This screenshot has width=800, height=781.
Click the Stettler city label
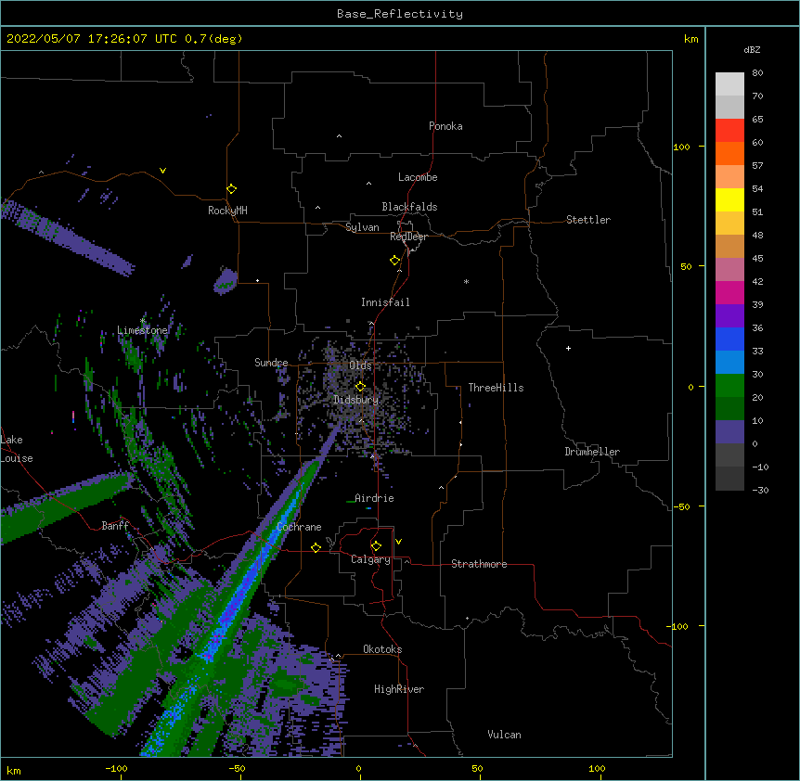pyautogui.click(x=588, y=220)
